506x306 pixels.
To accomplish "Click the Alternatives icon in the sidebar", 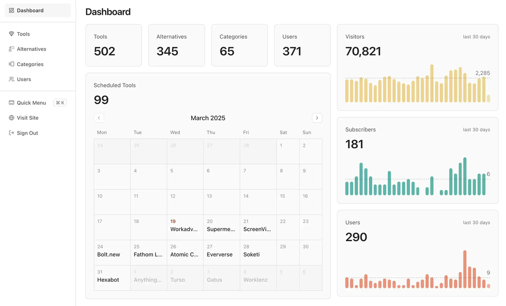I will click(11, 49).
